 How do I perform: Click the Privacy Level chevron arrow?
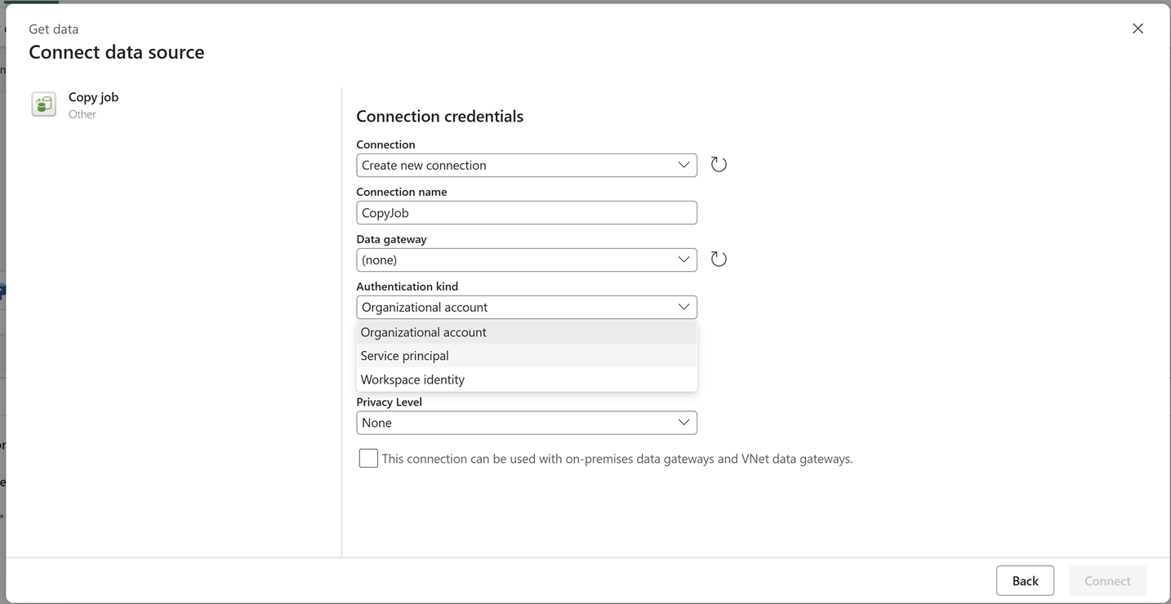click(x=683, y=423)
